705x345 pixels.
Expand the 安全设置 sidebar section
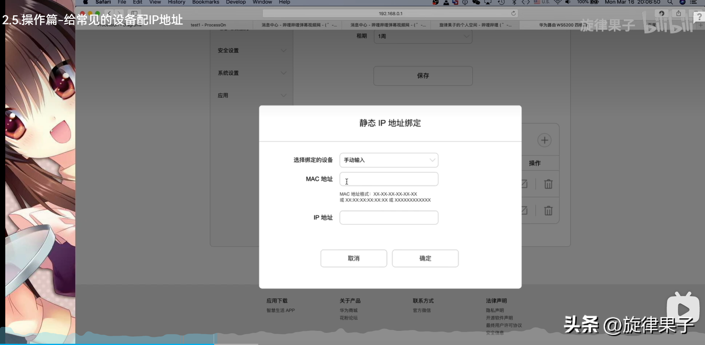click(252, 50)
